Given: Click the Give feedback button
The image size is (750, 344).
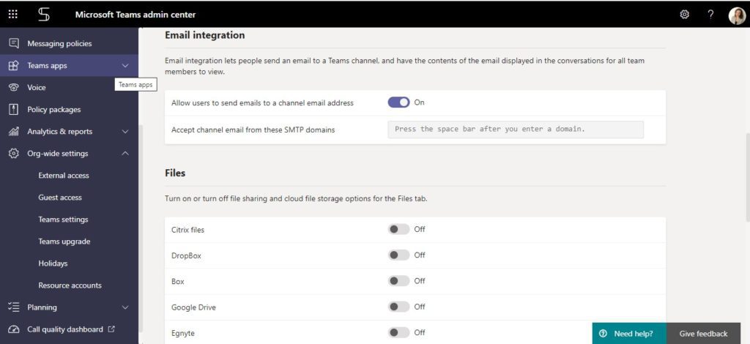Looking at the screenshot, I should [x=703, y=334].
